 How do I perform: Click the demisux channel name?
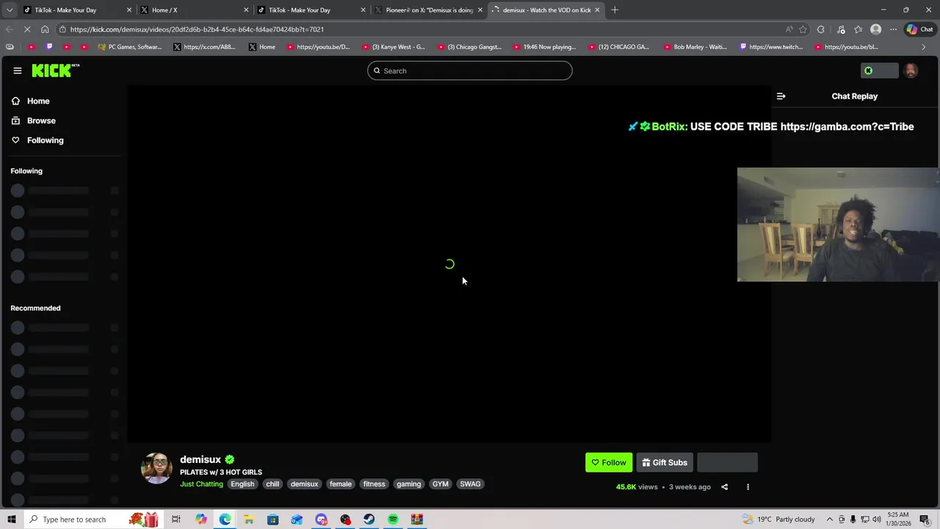point(200,459)
